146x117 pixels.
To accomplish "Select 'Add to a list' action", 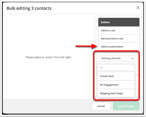I will pyautogui.click(x=119, y=30).
